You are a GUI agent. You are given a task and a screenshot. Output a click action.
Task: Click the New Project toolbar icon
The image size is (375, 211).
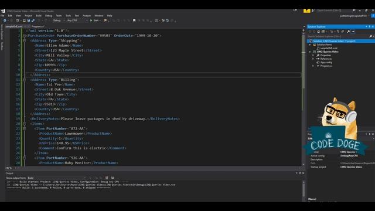[x=18, y=21]
